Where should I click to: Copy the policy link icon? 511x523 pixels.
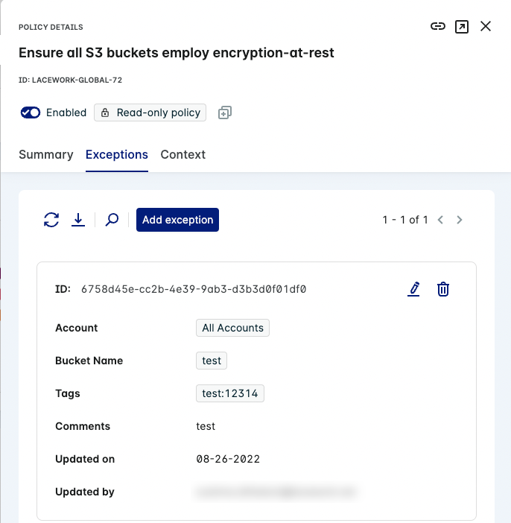pyautogui.click(x=438, y=26)
